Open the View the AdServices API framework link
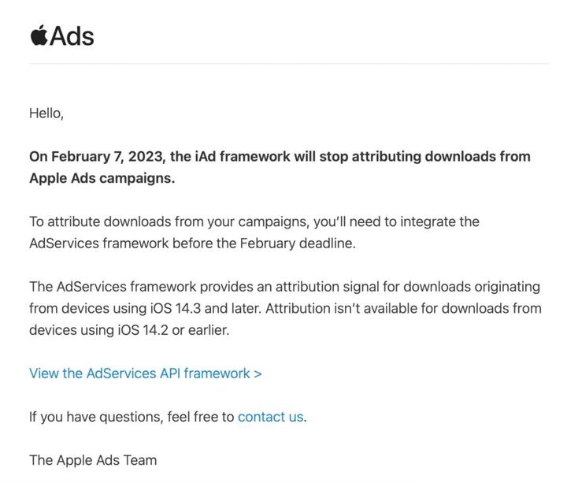The height and width of the screenshot is (483, 567). pyautogui.click(x=139, y=373)
